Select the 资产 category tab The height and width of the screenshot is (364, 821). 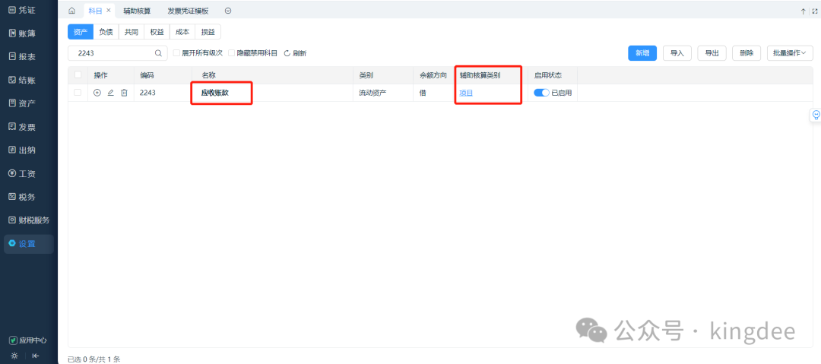pos(81,32)
